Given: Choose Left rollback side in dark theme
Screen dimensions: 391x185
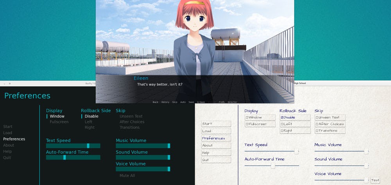Looking at the screenshot, I should 88,122.
